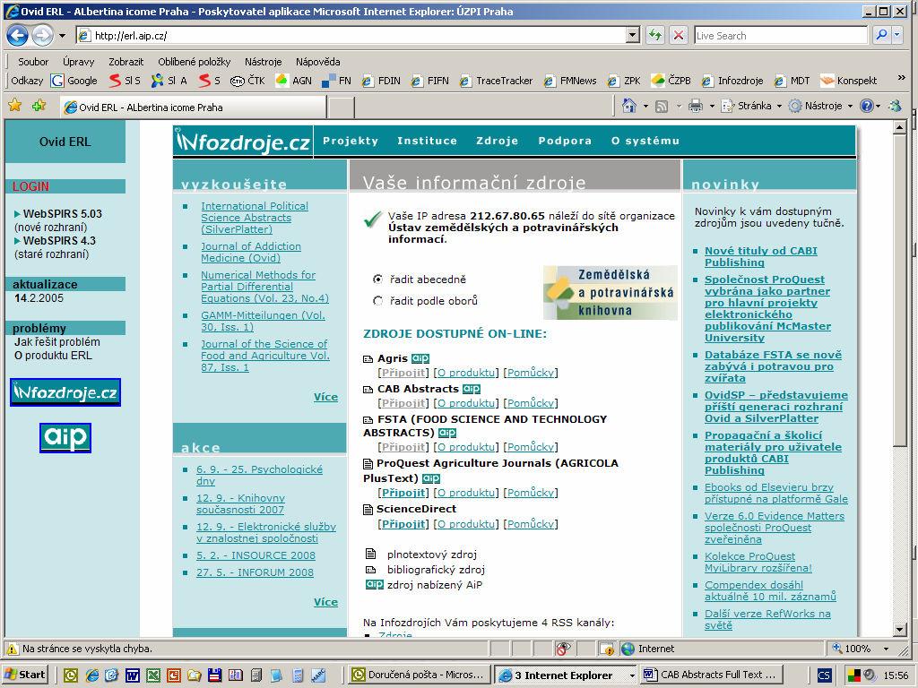Open the Zobrazit menu
Image resolution: width=918 pixels, height=688 pixels.
tap(126, 62)
